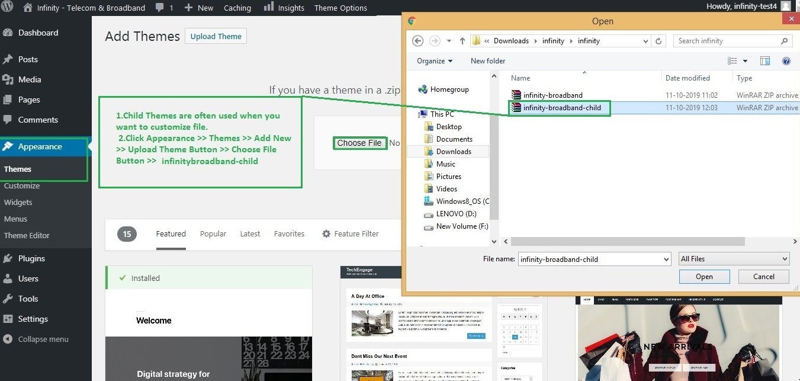Click the infinity-broadband ZIP archive icon
This screenshot has height=381, width=800.
pos(516,95)
